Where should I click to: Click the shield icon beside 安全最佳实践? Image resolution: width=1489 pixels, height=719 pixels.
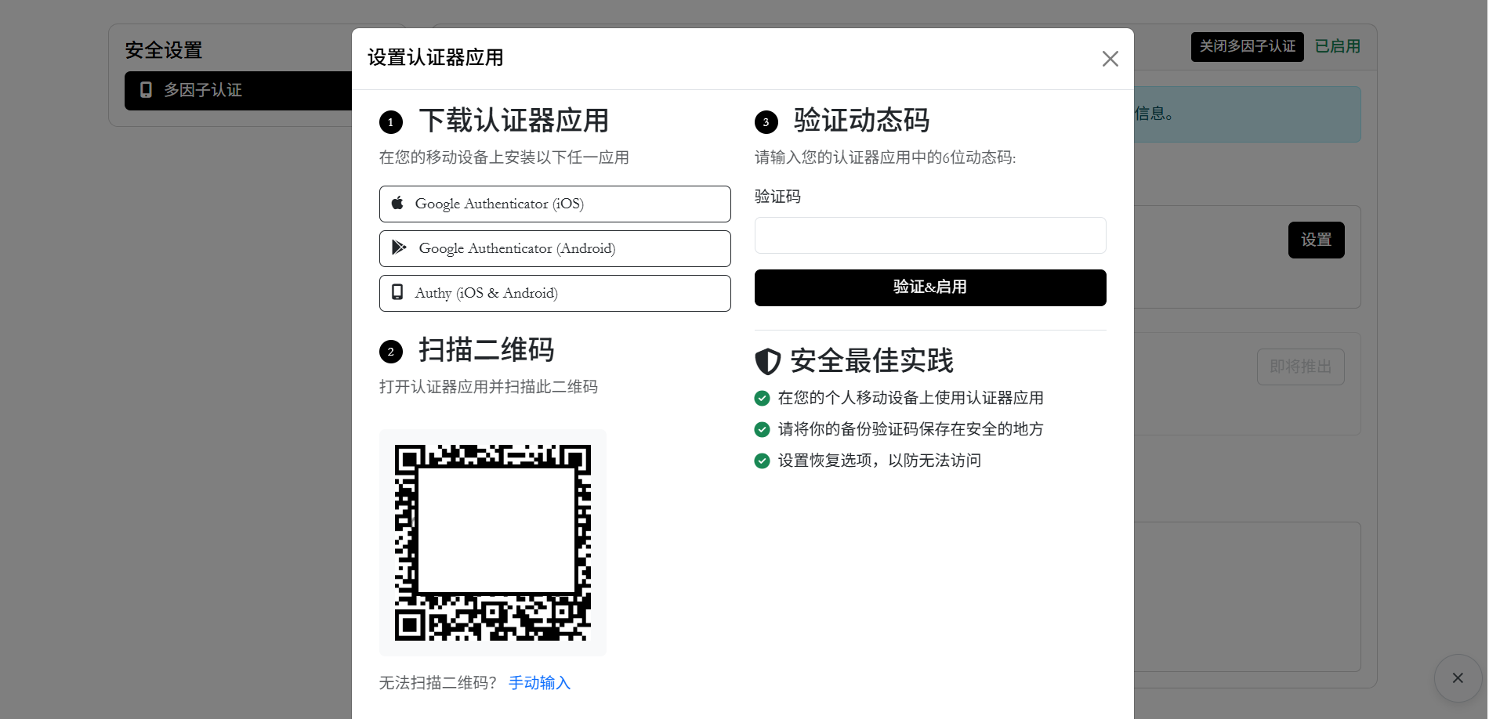tap(768, 361)
